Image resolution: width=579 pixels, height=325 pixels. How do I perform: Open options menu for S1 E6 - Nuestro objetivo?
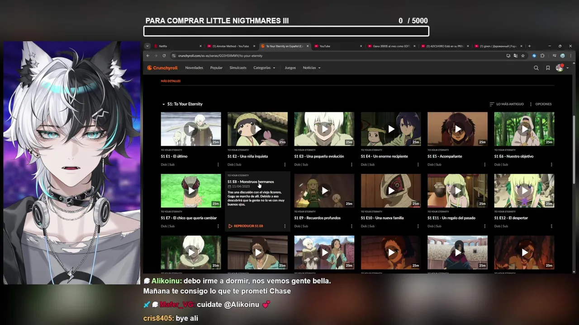coord(551,164)
